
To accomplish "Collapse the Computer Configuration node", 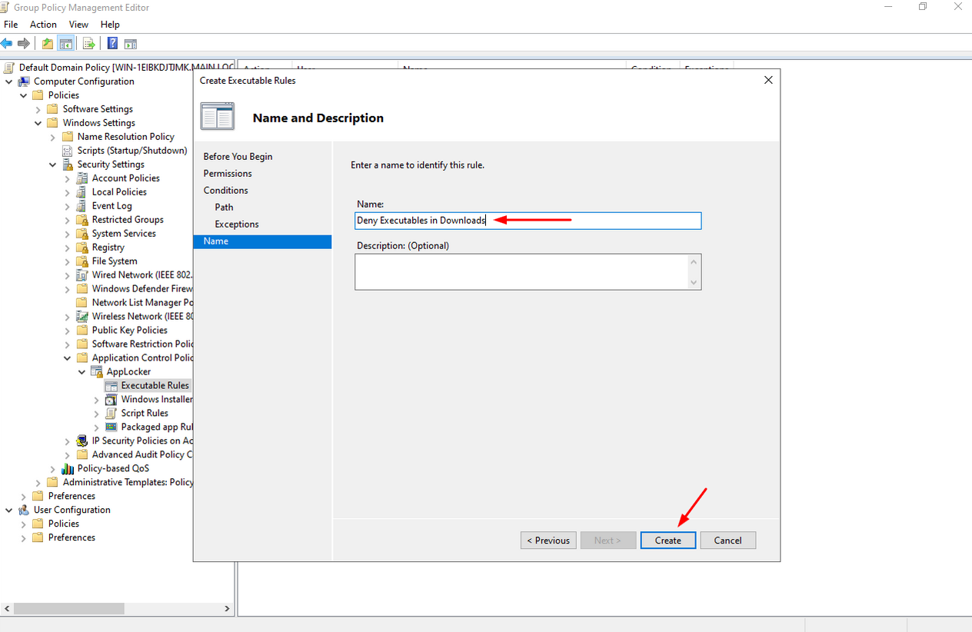I will coord(9,81).
